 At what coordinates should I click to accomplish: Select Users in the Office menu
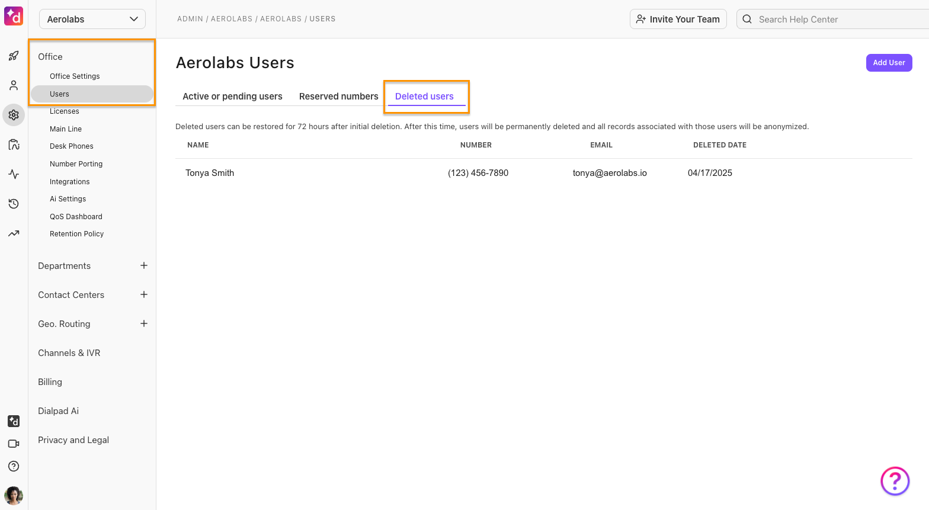pos(92,94)
